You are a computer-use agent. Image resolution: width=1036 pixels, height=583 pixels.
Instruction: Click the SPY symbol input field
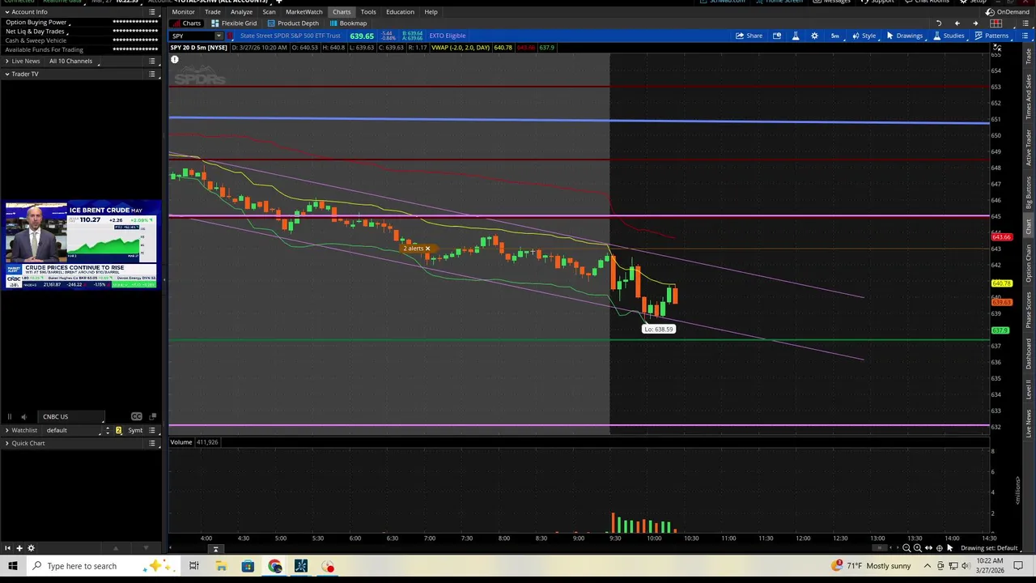[x=192, y=36]
